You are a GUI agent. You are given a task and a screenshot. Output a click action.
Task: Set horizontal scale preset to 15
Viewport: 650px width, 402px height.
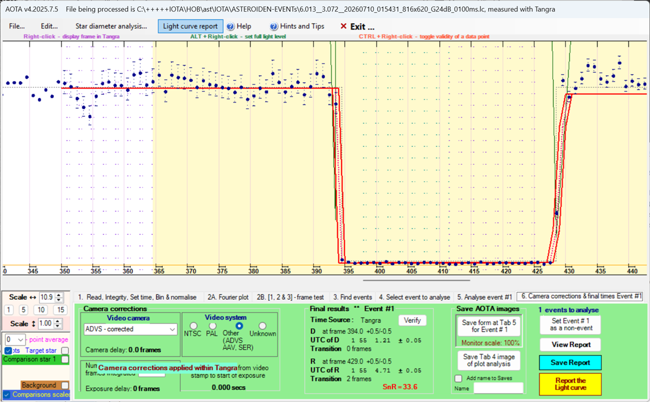click(61, 309)
